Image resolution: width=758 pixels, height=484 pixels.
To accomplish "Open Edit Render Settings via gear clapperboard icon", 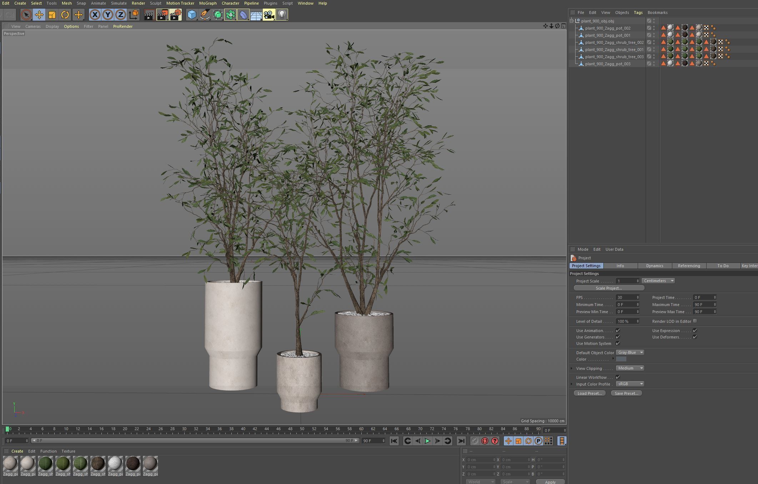I will (x=175, y=15).
